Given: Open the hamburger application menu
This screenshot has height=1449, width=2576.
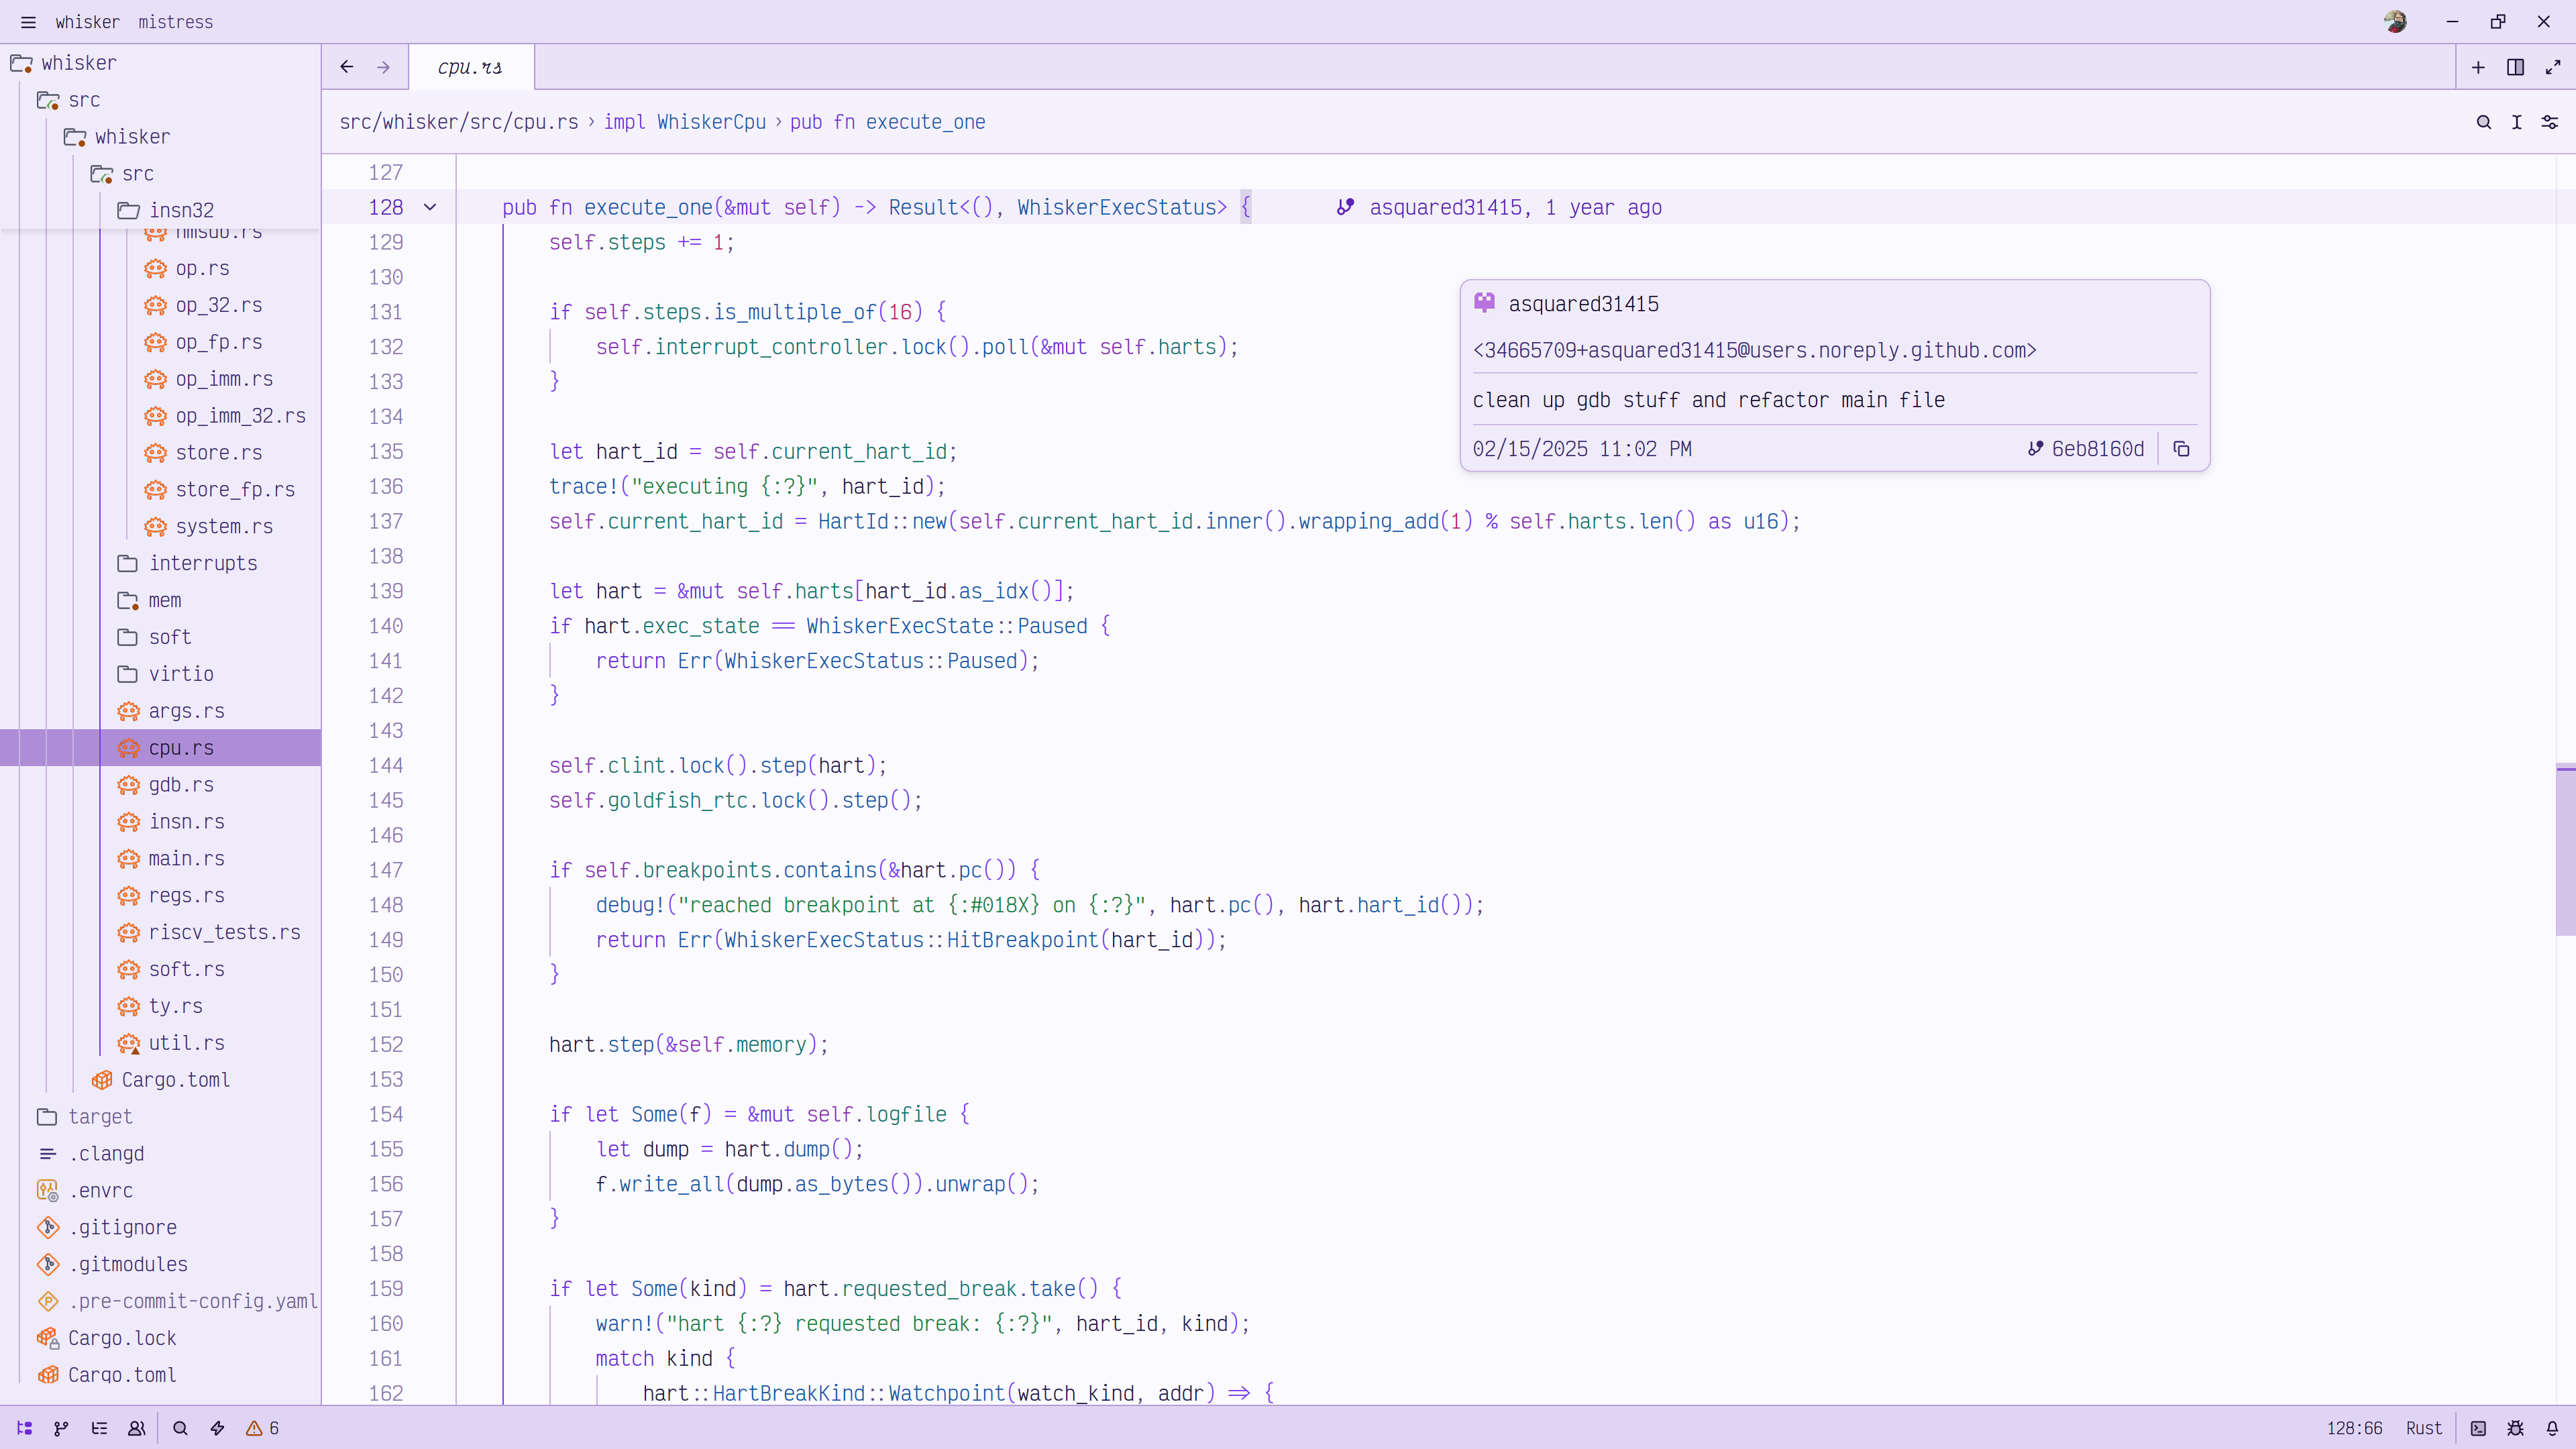Looking at the screenshot, I should coord(28,22).
